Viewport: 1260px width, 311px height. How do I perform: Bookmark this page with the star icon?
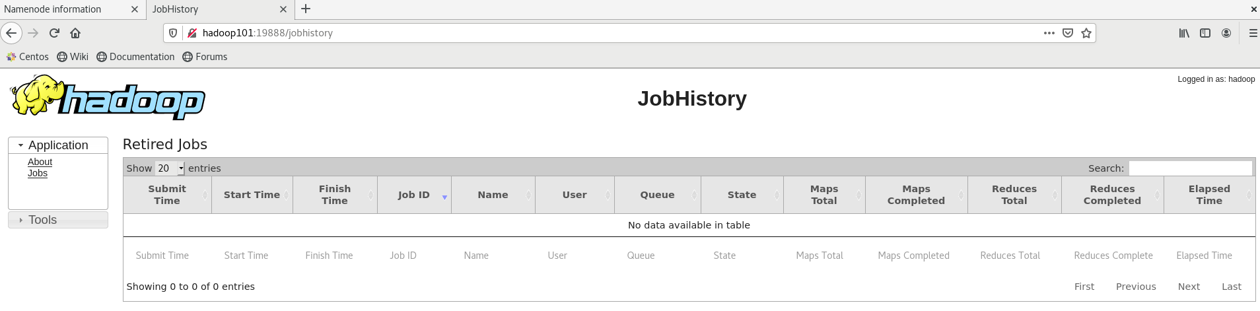pyautogui.click(x=1086, y=33)
